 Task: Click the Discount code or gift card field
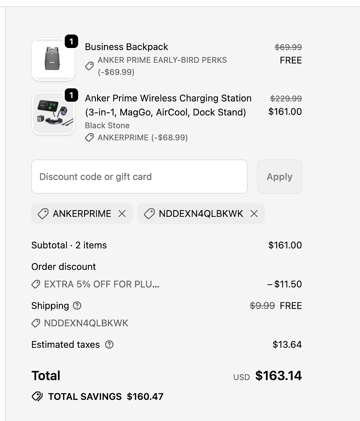click(139, 177)
